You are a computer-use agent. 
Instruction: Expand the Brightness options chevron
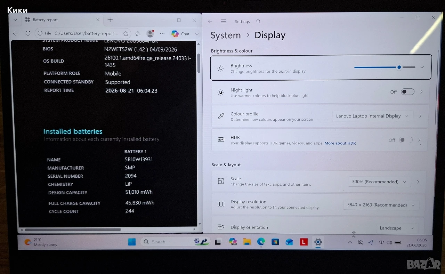pos(422,67)
